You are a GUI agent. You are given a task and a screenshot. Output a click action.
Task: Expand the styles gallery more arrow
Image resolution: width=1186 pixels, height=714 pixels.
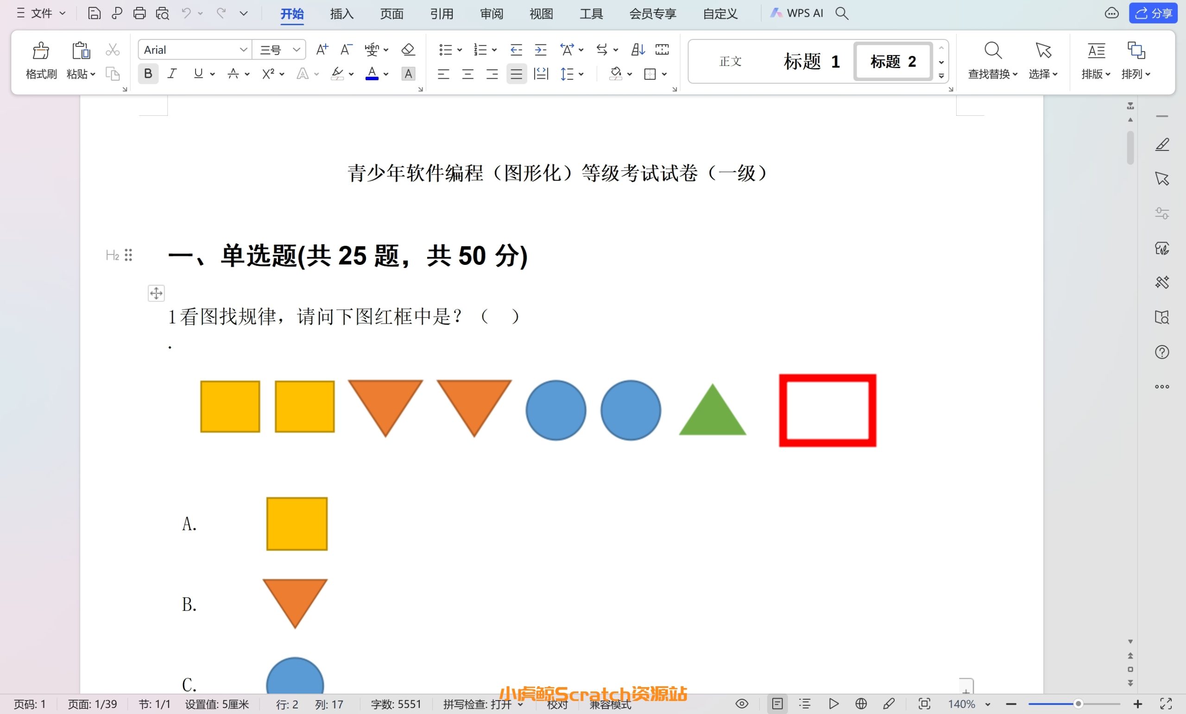(x=941, y=75)
